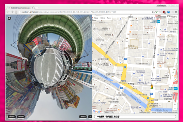Select the Karte map type
The height and width of the screenshot is (122, 183).
tap(96, 18)
